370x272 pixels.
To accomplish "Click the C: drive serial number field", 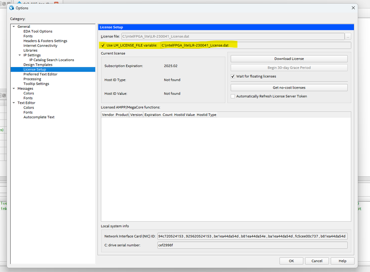I will click(x=253, y=245).
